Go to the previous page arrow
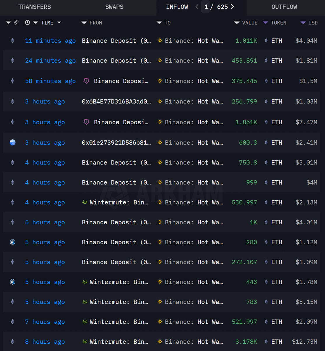325x351 pixels. [197, 7]
